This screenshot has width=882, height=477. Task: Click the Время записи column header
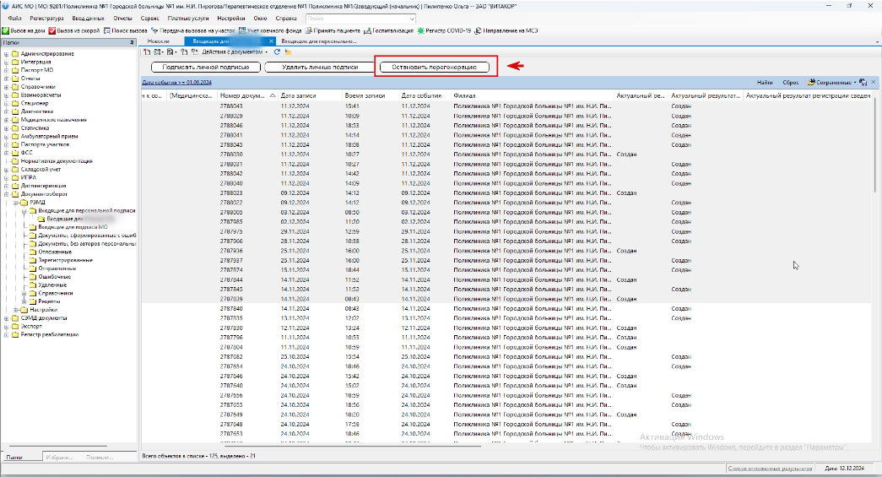(371, 95)
